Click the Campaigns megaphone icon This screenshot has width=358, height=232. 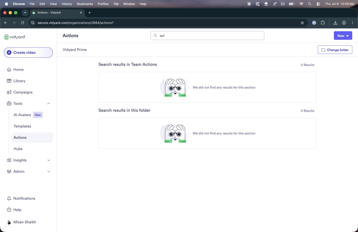(x=9, y=92)
